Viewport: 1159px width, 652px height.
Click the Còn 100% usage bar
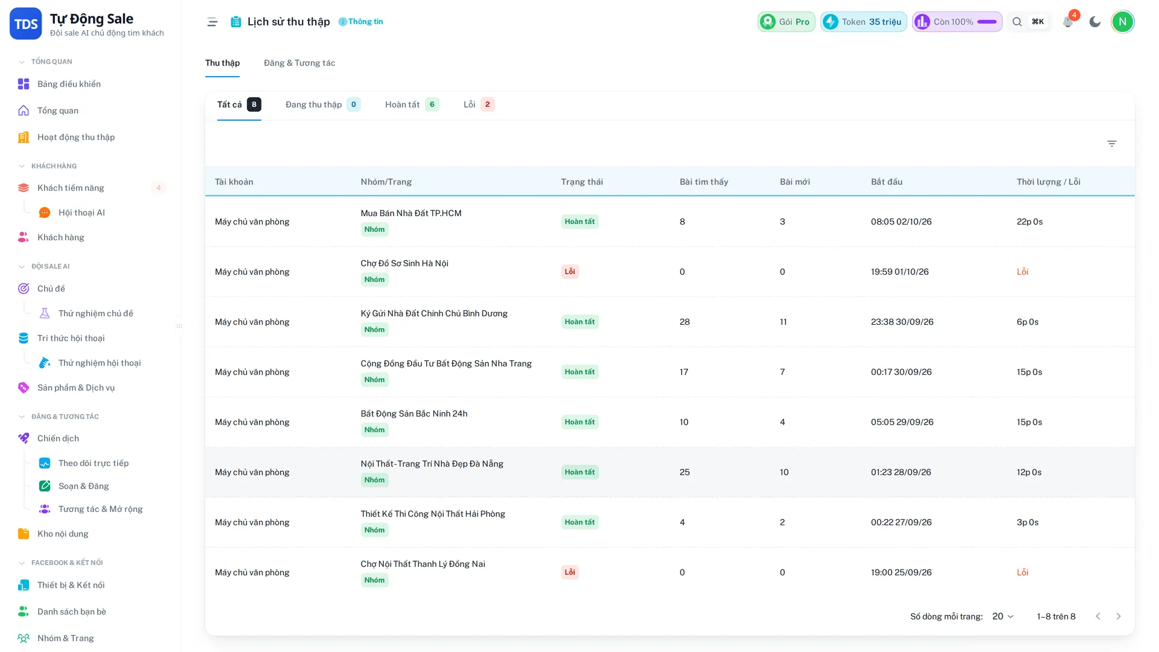pos(957,22)
